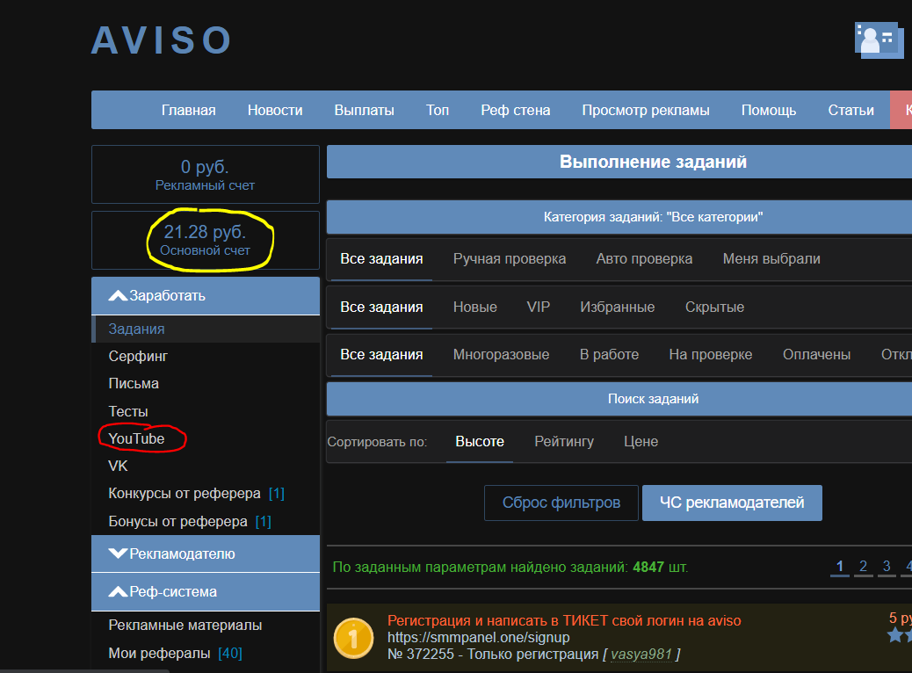Click the AVISO logo
Viewport: 912px width, 673px height.
(162, 40)
